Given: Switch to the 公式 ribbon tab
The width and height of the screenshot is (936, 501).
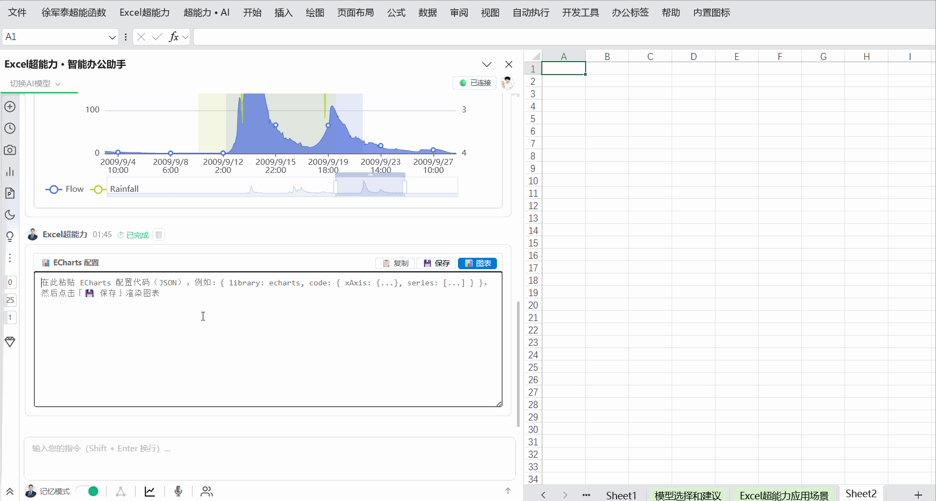Looking at the screenshot, I should pyautogui.click(x=396, y=12).
